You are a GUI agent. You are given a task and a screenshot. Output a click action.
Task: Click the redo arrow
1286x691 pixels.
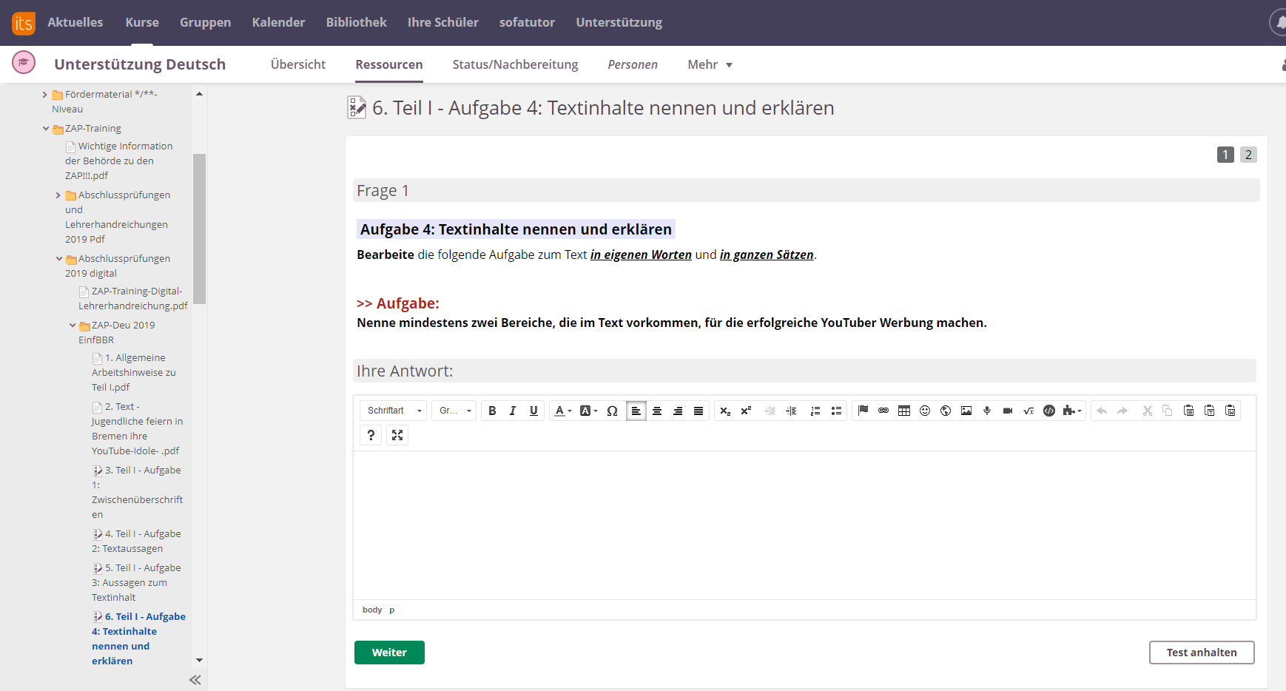click(1122, 411)
